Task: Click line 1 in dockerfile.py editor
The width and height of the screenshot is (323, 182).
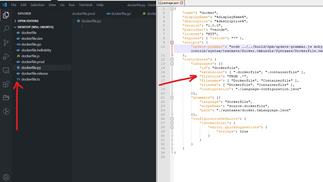Action: point(114,26)
